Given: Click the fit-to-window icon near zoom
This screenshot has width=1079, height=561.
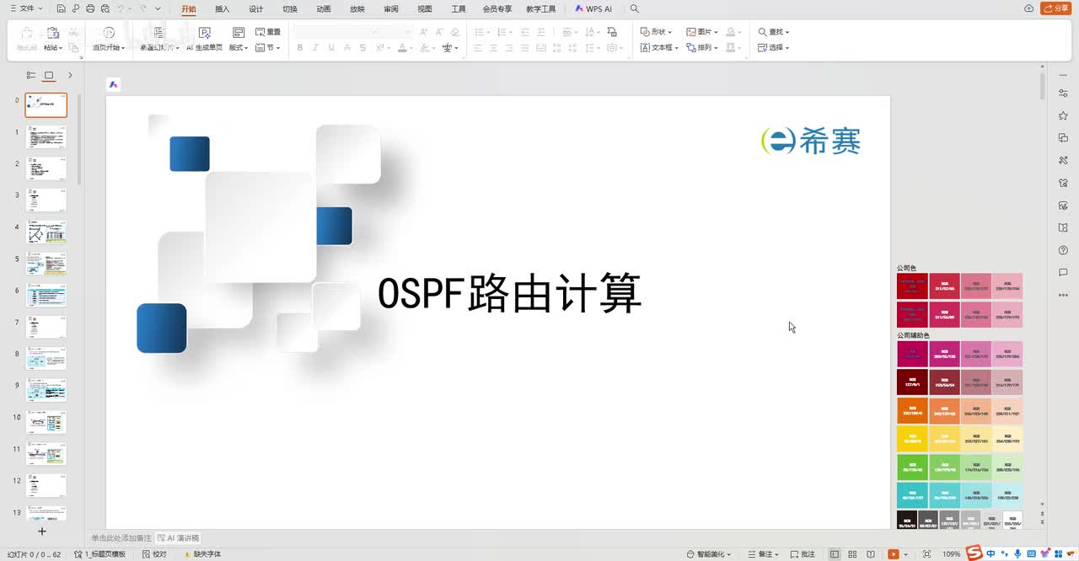Looking at the screenshot, I should pos(927,554).
